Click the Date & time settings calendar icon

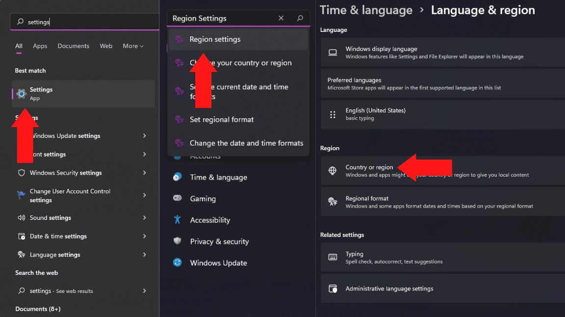click(x=21, y=236)
